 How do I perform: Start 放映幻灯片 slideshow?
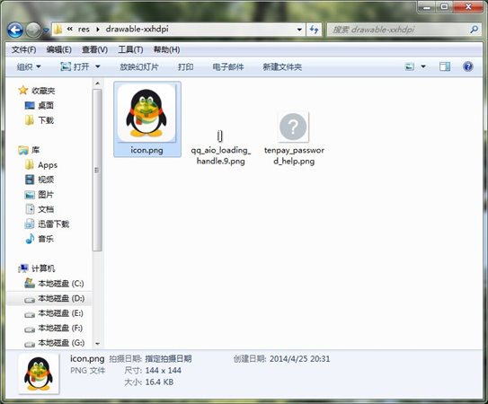[x=139, y=66]
